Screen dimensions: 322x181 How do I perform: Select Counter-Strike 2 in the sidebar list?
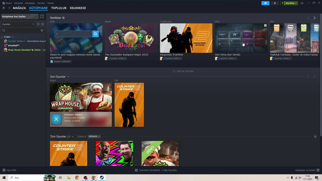pyautogui.click(x=25, y=41)
